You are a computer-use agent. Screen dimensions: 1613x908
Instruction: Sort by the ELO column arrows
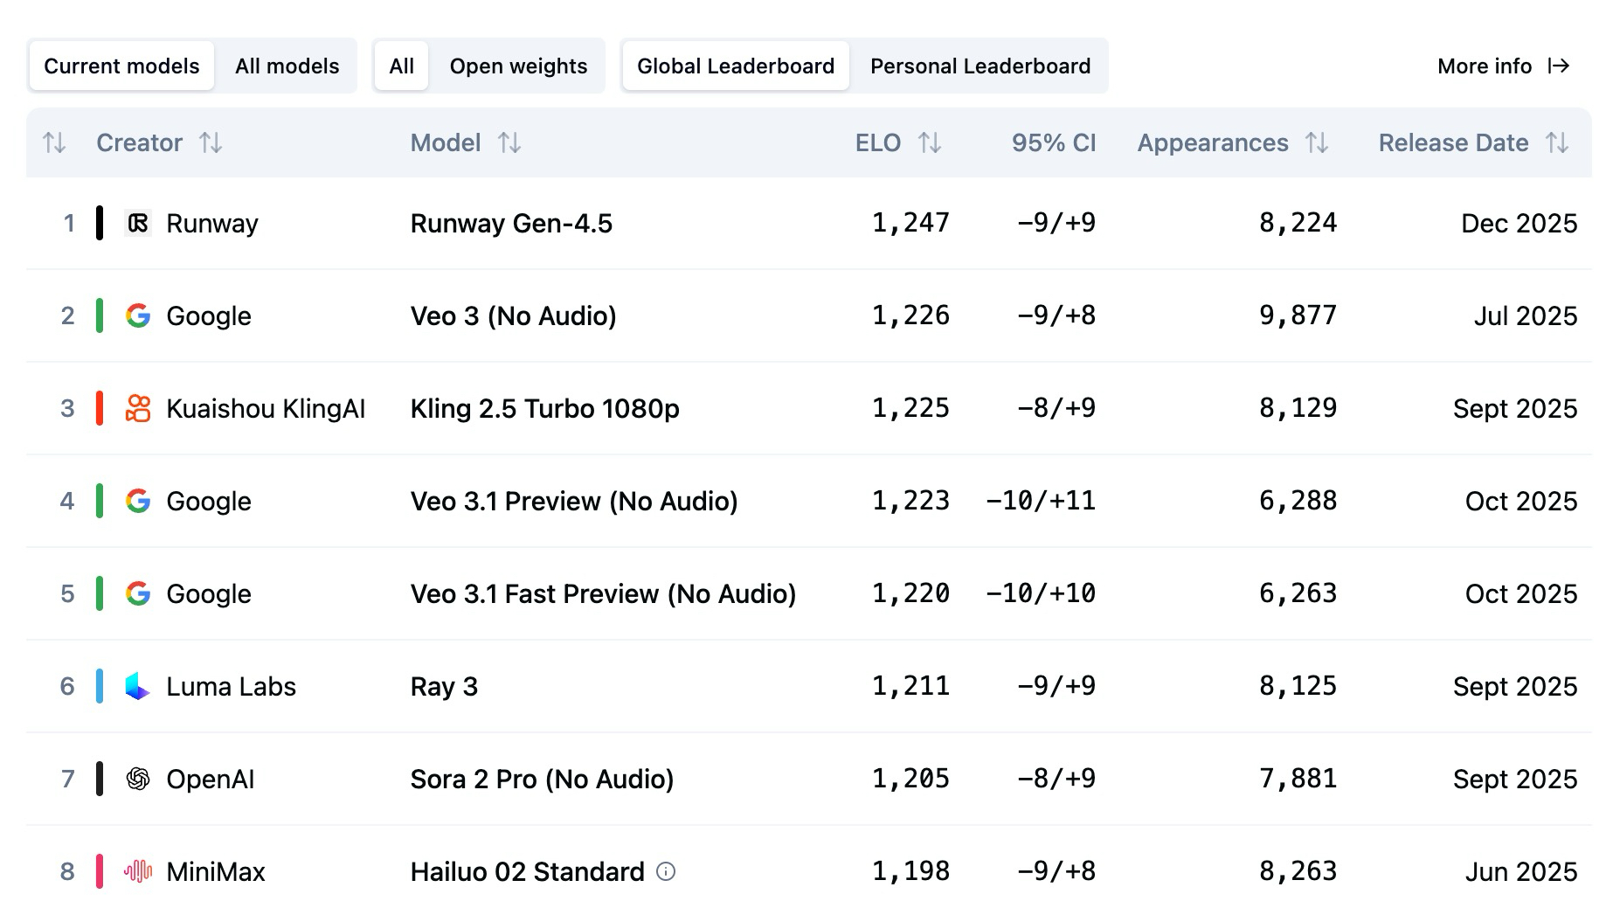(x=930, y=142)
